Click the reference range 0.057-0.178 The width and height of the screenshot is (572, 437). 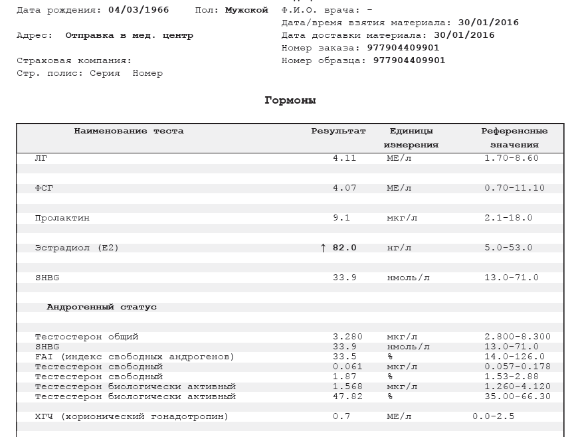coord(518,367)
